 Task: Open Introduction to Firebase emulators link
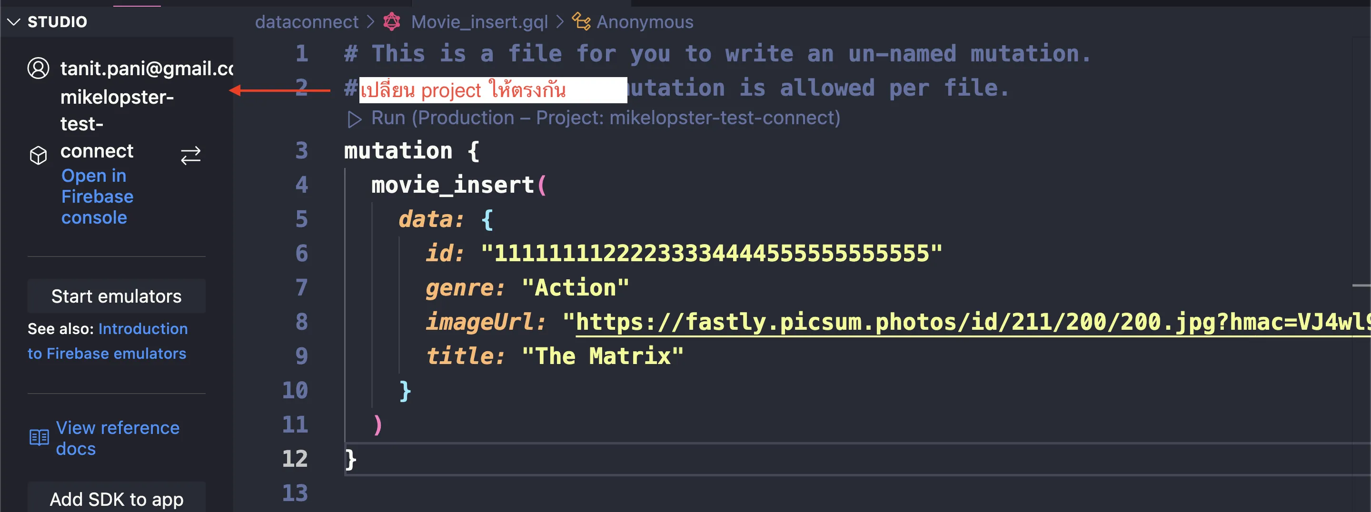[x=108, y=341]
